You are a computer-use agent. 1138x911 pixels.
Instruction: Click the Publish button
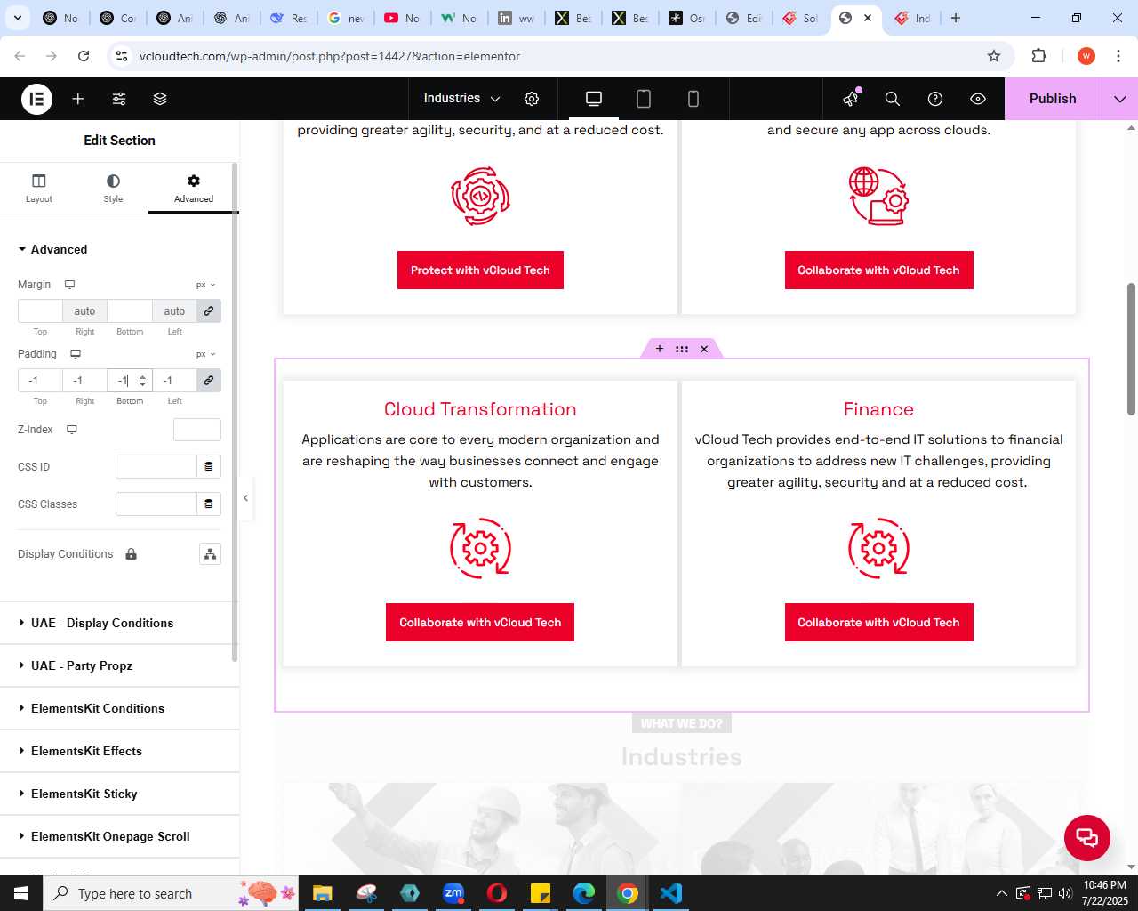click(x=1053, y=99)
